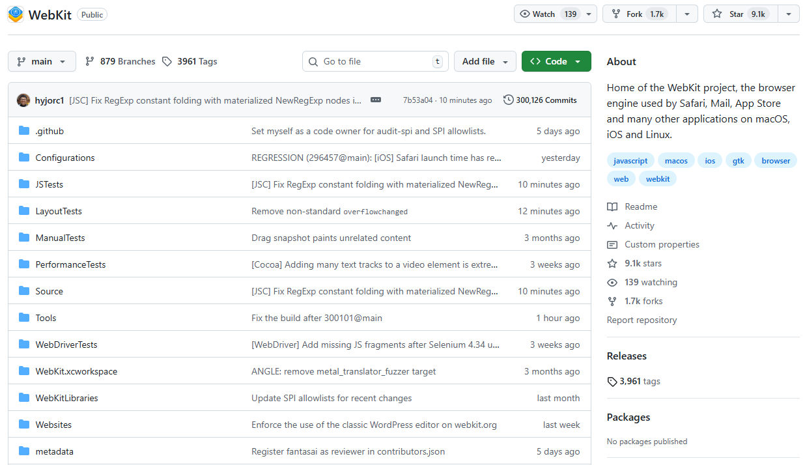
Task: Click the eye icon beside 139 watching
Action: point(612,282)
